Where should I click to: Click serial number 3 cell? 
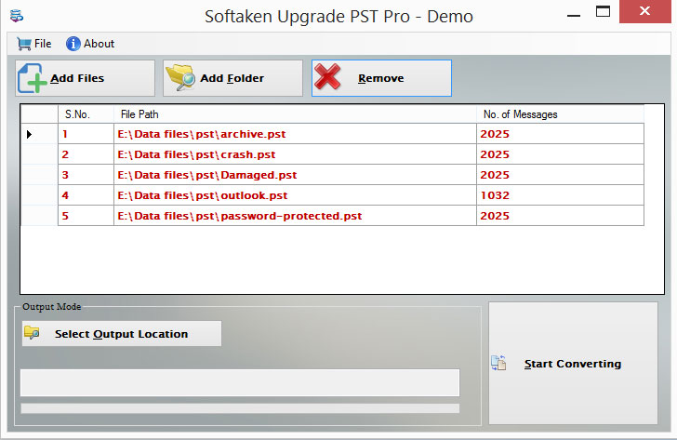click(86, 175)
